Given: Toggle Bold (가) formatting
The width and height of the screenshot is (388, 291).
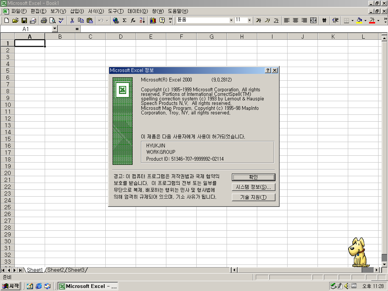Looking at the screenshot, I should coord(258,20).
